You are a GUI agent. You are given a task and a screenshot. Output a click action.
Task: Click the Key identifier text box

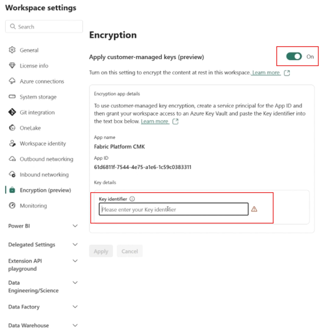tap(174, 209)
